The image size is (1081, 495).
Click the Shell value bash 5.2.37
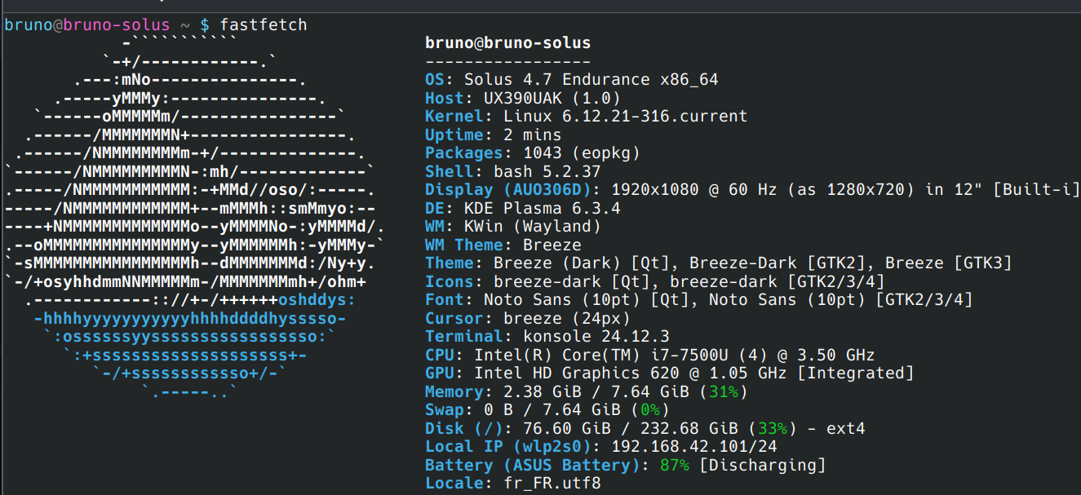[547, 171]
